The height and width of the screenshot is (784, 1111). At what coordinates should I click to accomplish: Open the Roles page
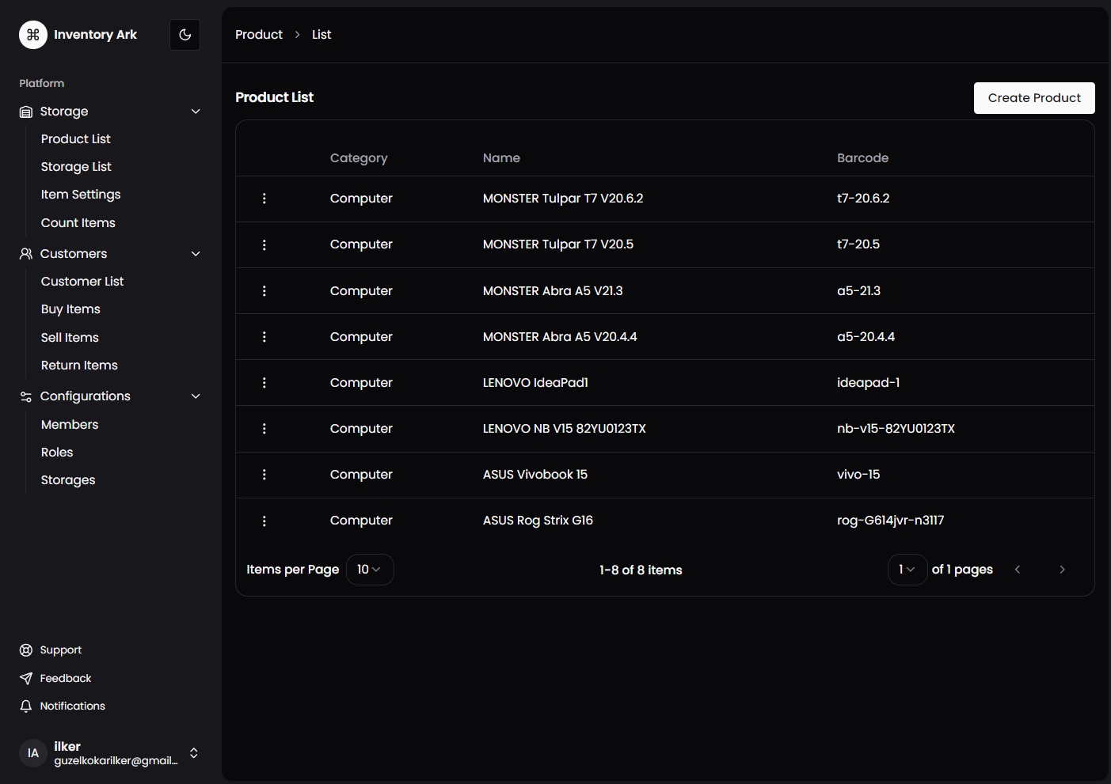(57, 453)
